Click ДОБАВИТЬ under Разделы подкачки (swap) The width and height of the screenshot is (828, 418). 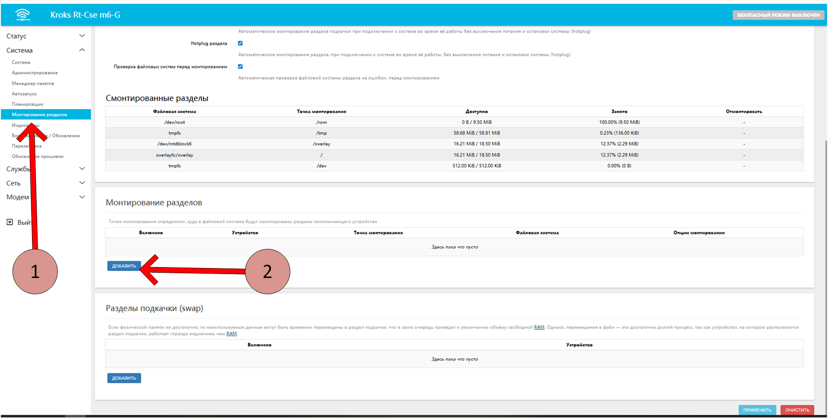pos(124,378)
